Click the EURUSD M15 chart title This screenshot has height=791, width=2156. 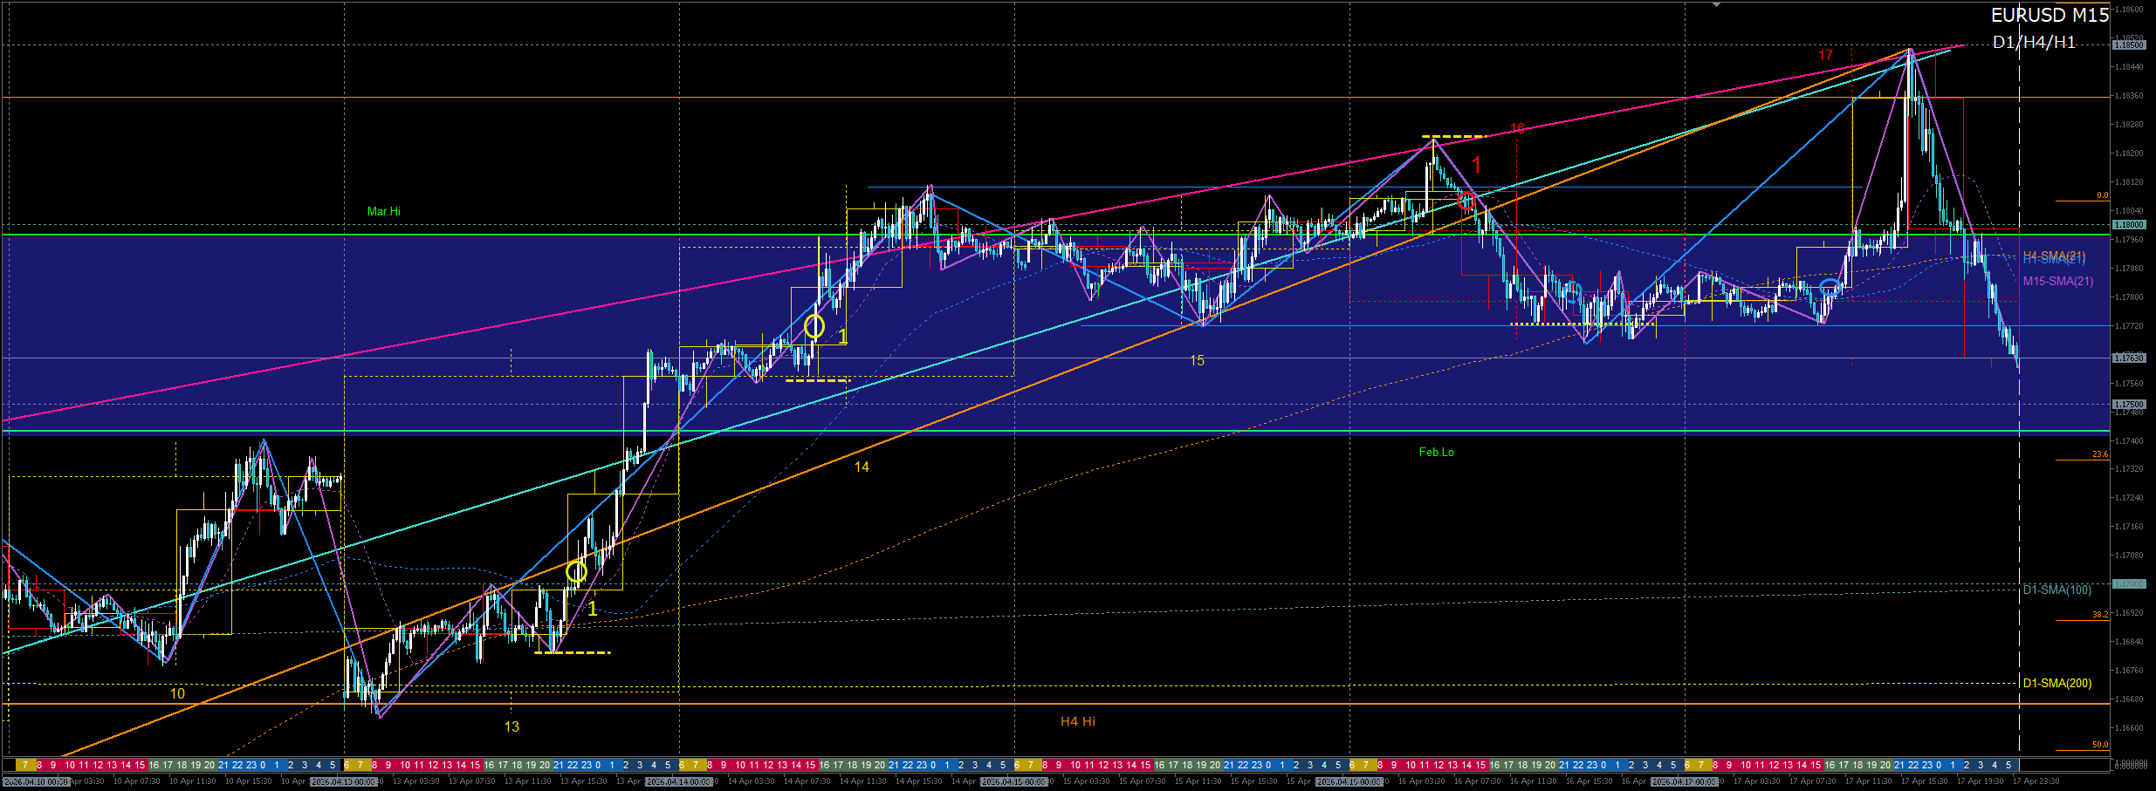(x=2049, y=16)
